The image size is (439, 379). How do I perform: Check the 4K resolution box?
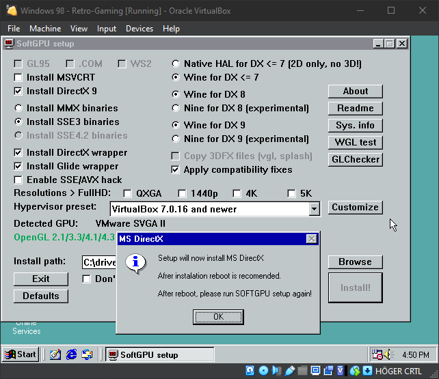237,193
